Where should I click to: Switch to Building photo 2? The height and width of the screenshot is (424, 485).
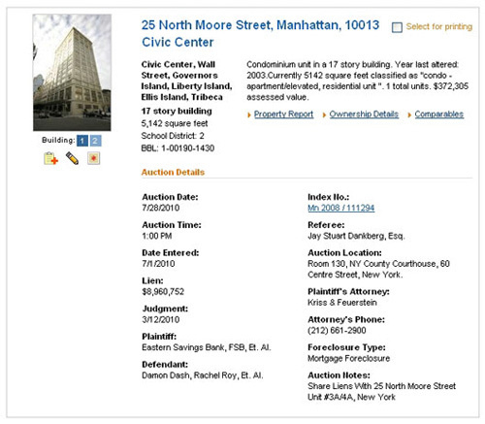pyautogui.click(x=95, y=141)
